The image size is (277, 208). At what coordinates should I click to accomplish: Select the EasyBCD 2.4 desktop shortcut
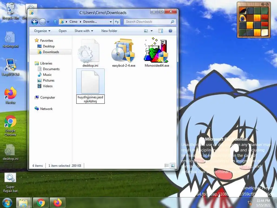coord(11,67)
